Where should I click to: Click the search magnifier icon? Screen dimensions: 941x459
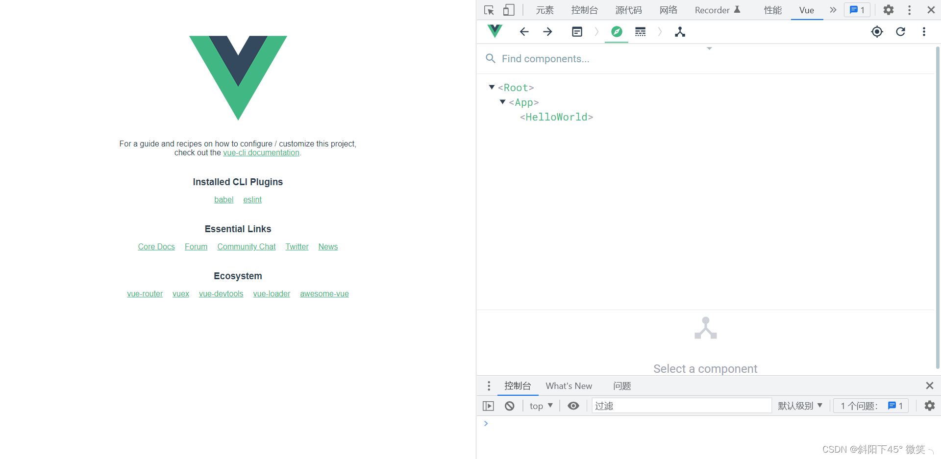pyautogui.click(x=490, y=59)
